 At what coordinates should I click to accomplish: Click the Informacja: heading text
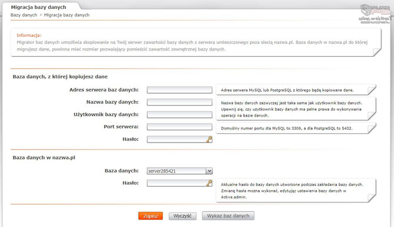[29, 35]
